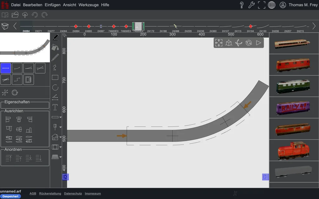Open the Datenschutz link

coord(73,193)
